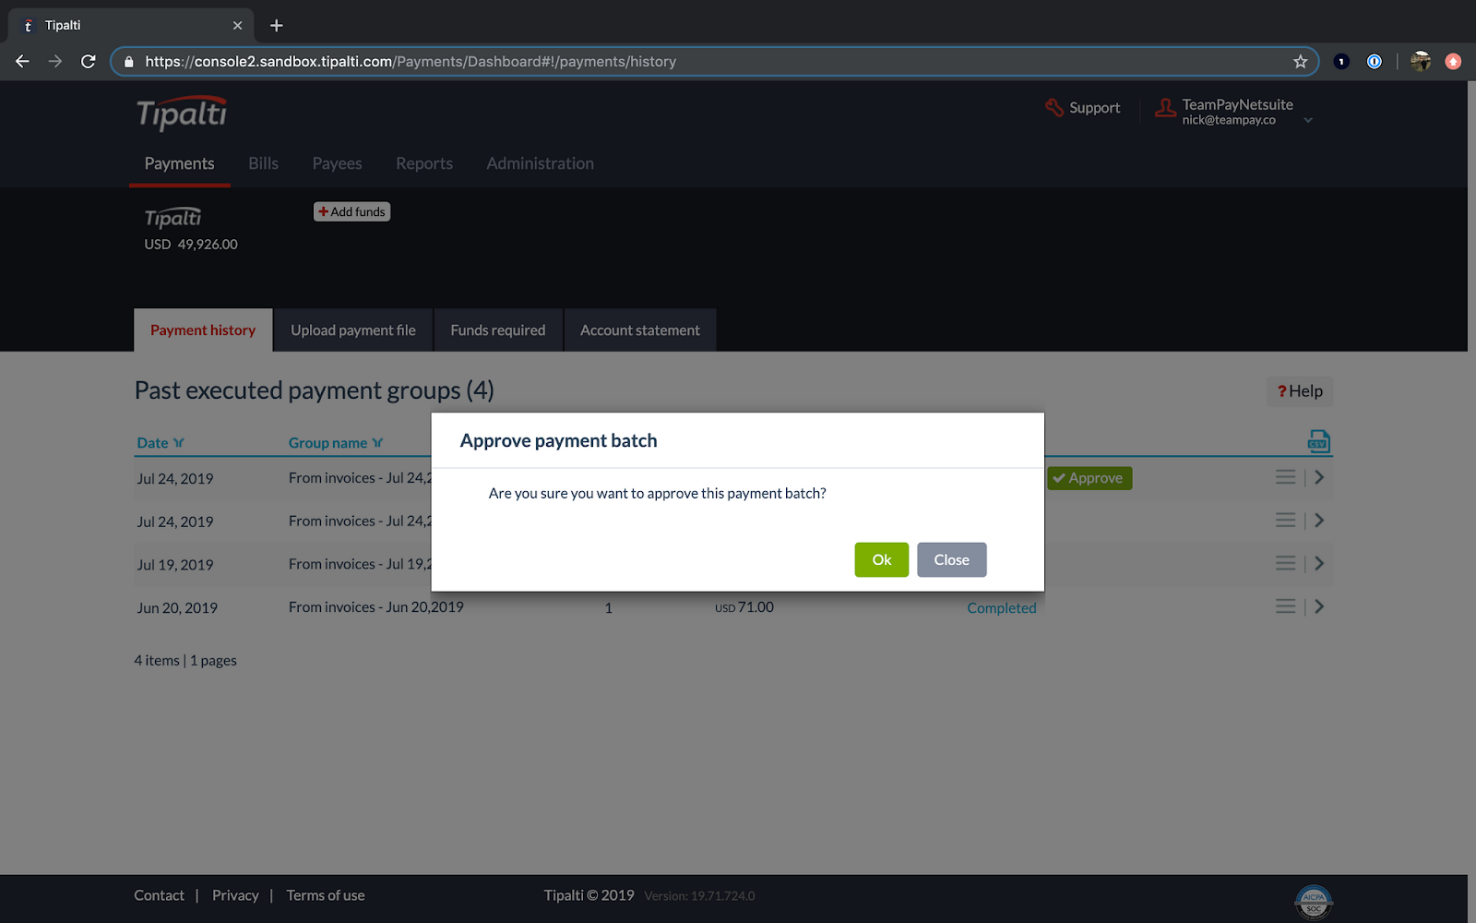
Task: Open the Payments main menu
Action: pos(179,163)
